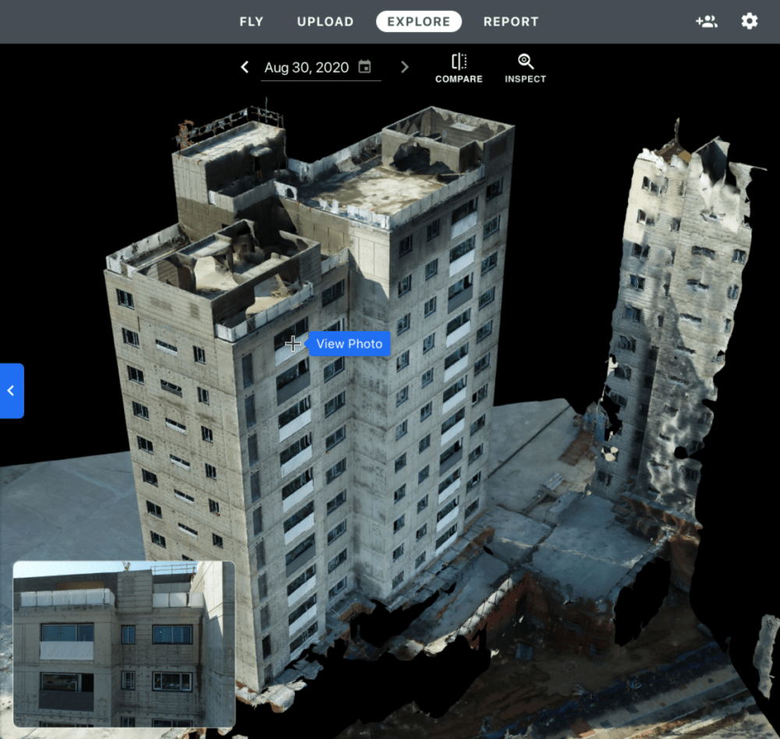The width and height of the screenshot is (780, 739).
Task: Open the invite users icon
Action: [706, 21]
